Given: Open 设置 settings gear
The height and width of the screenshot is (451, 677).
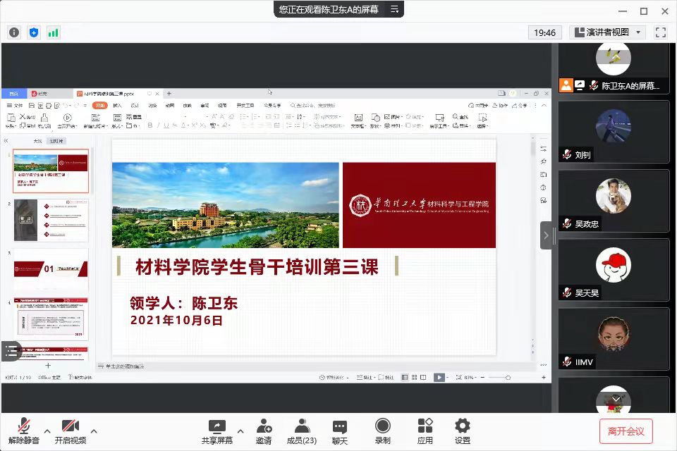Looking at the screenshot, I should pos(462,431).
